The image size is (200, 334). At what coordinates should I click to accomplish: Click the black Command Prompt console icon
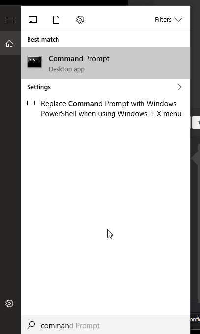tap(34, 62)
